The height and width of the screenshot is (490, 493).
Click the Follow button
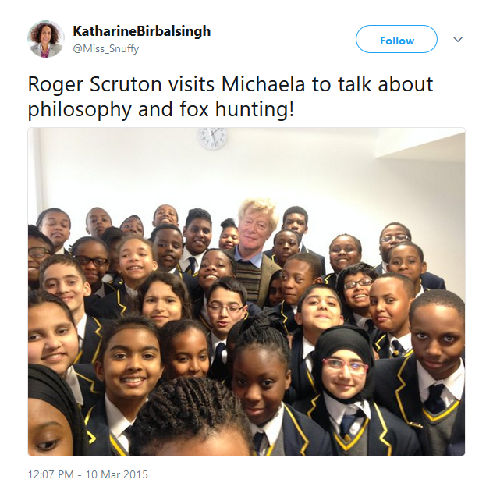pyautogui.click(x=396, y=39)
